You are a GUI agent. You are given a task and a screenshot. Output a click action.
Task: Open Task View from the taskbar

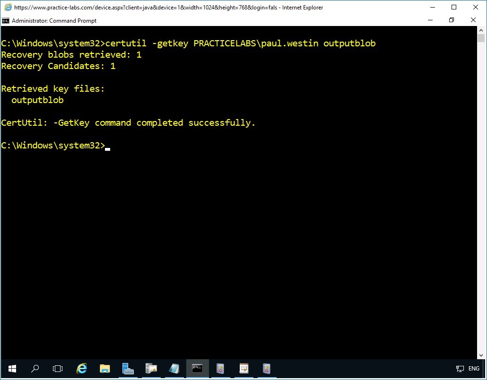[58, 368]
